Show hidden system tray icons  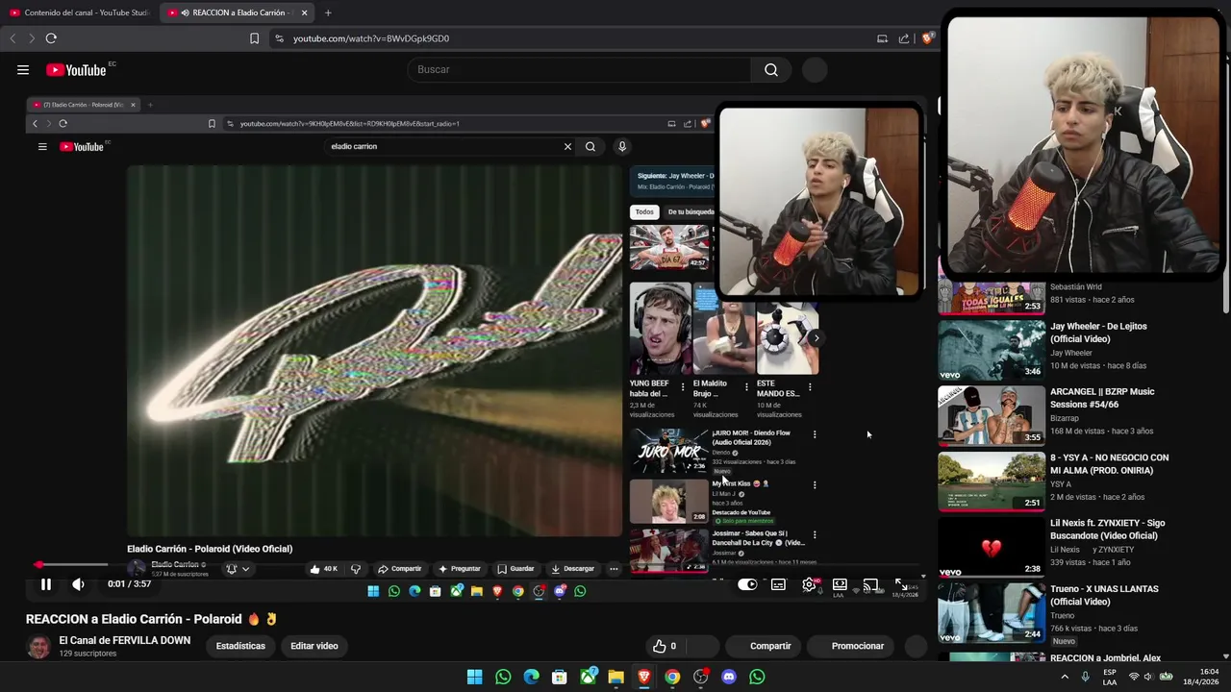click(x=1065, y=677)
